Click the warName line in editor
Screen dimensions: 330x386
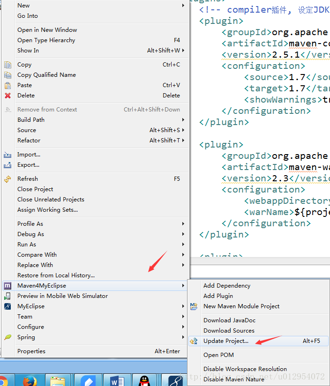pos(287,212)
